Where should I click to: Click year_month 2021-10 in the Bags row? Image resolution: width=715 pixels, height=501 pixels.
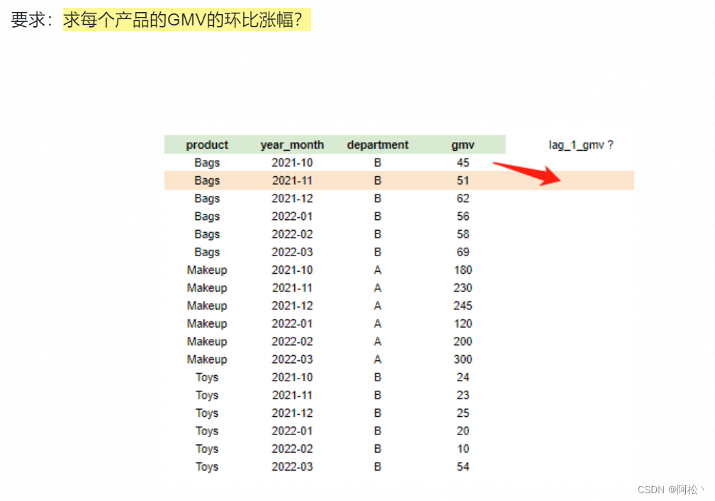click(x=292, y=163)
